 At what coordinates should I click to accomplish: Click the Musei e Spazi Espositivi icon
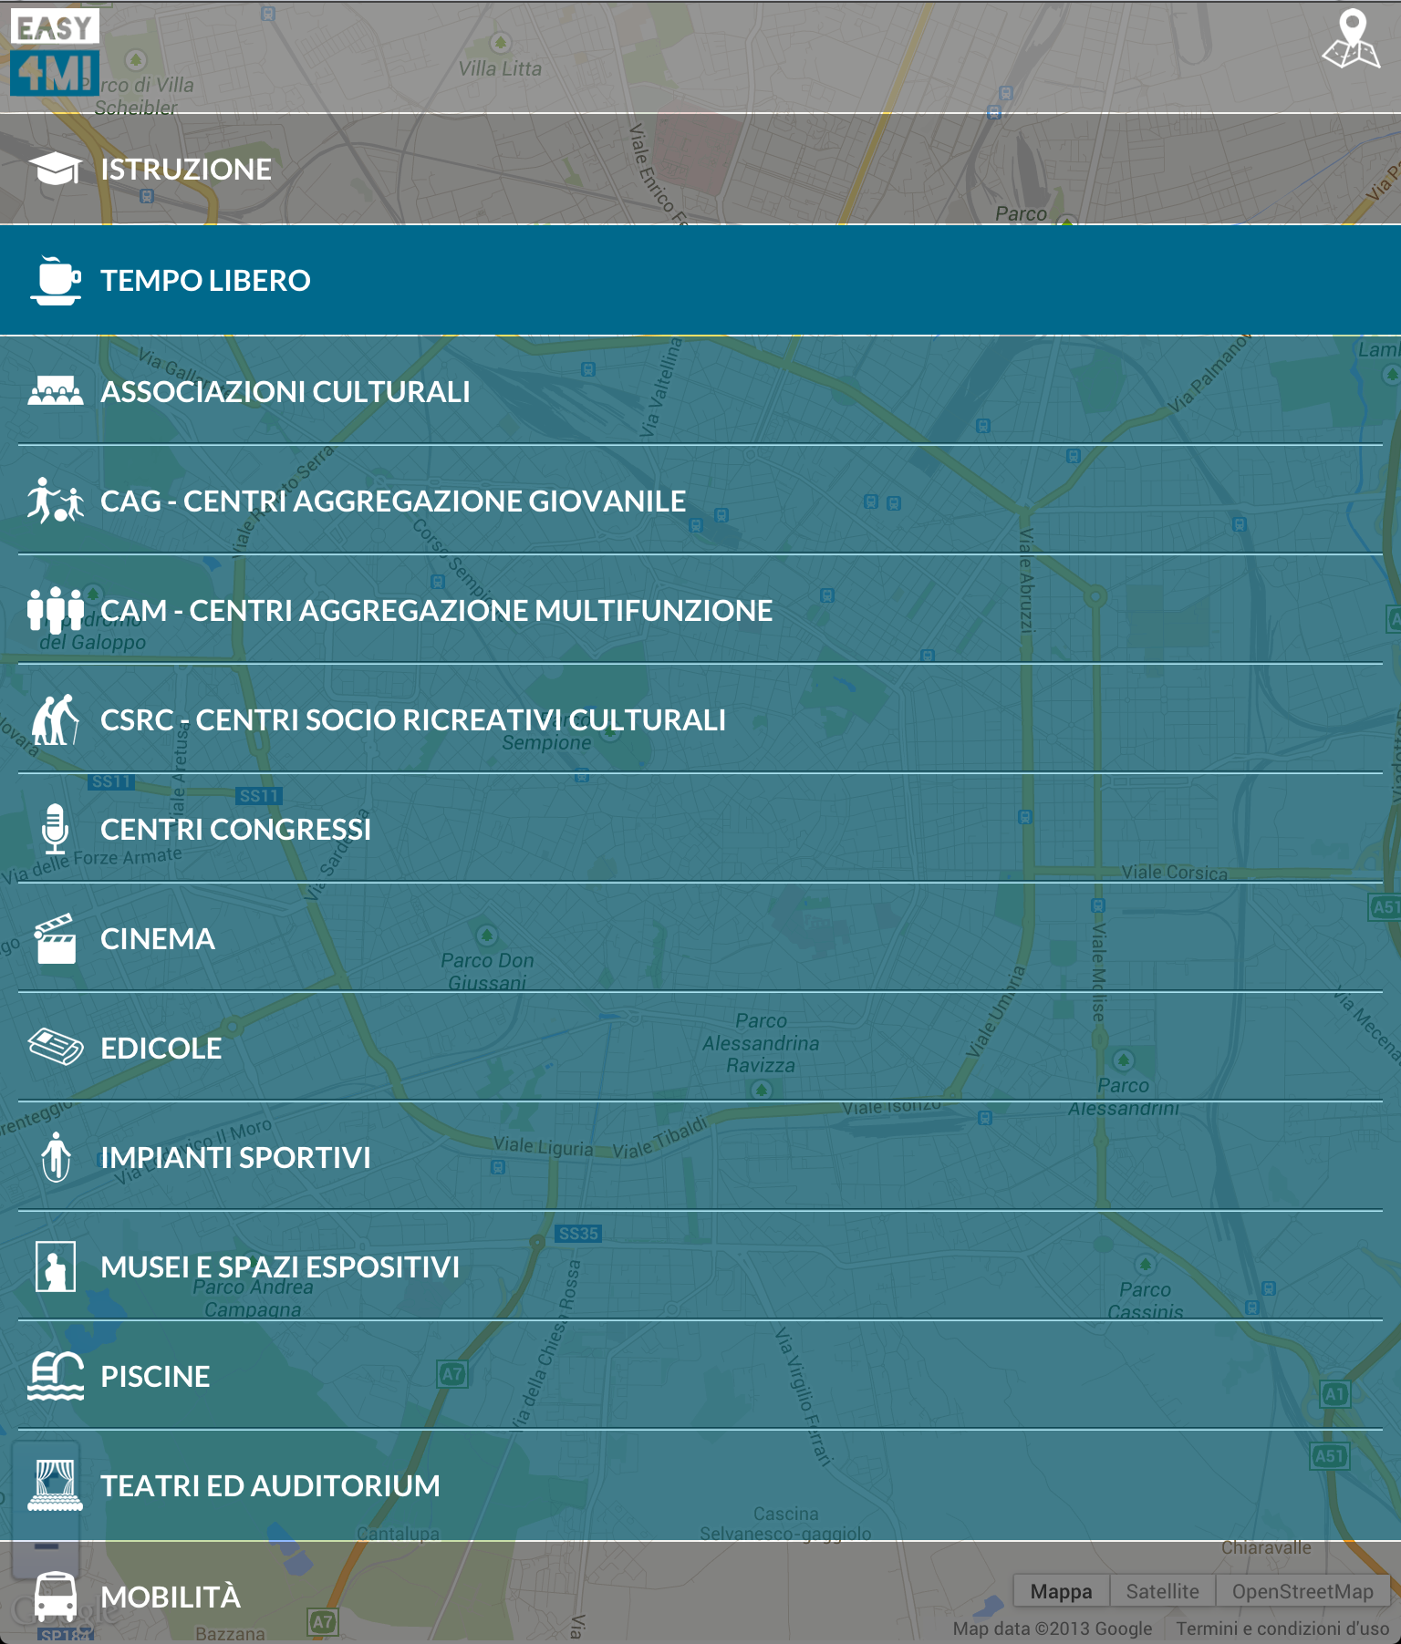pyautogui.click(x=55, y=1267)
